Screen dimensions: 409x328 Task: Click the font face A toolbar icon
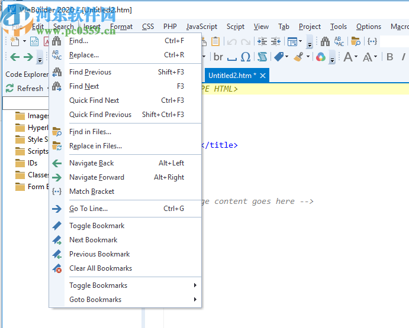tap(348, 57)
